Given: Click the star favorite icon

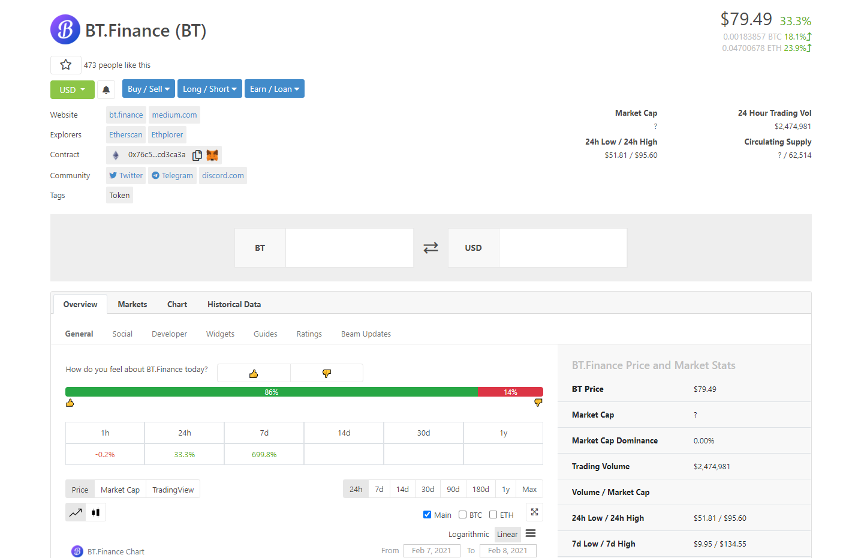Looking at the screenshot, I should (x=66, y=65).
